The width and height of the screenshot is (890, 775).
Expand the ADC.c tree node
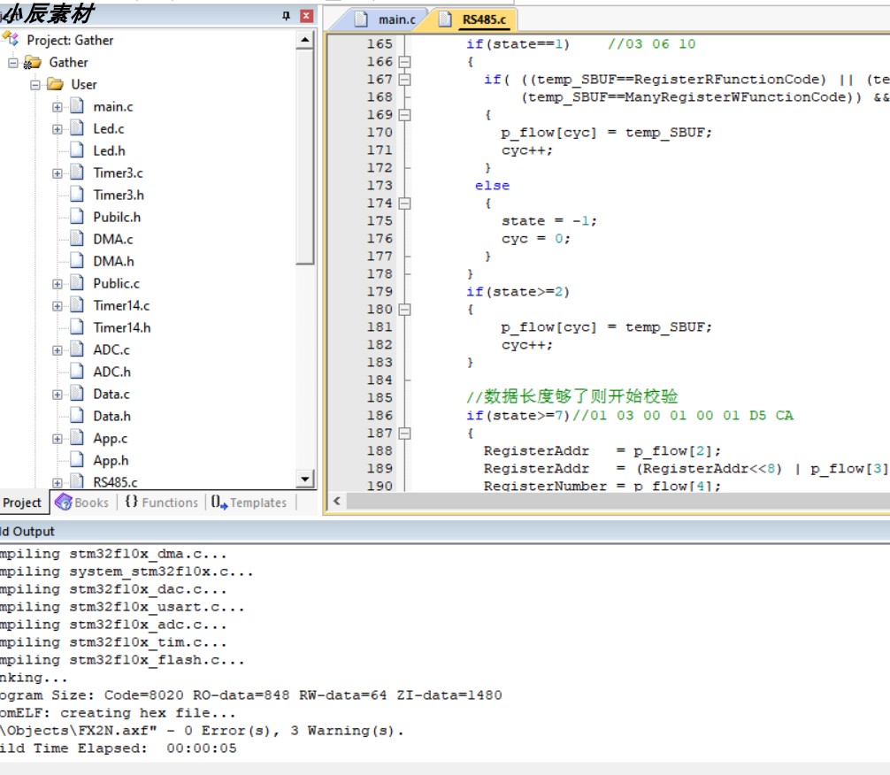(58, 350)
